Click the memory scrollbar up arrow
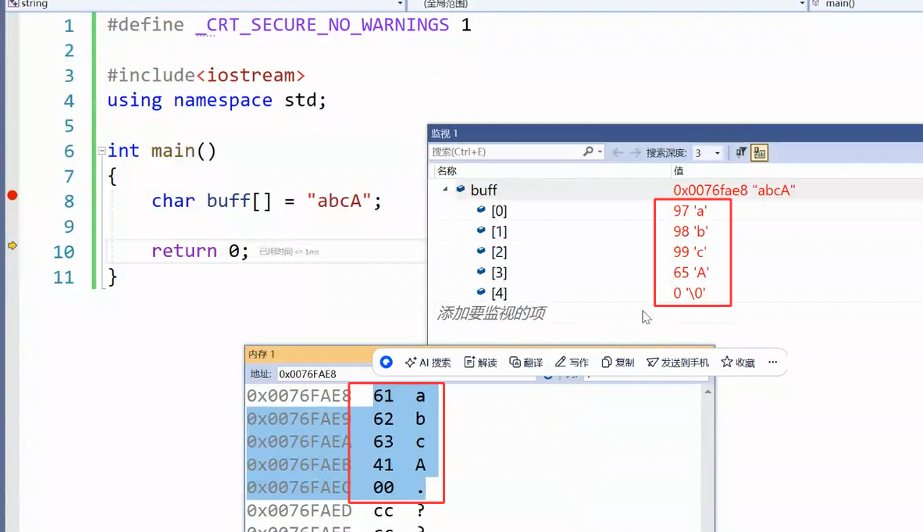 pyautogui.click(x=708, y=391)
